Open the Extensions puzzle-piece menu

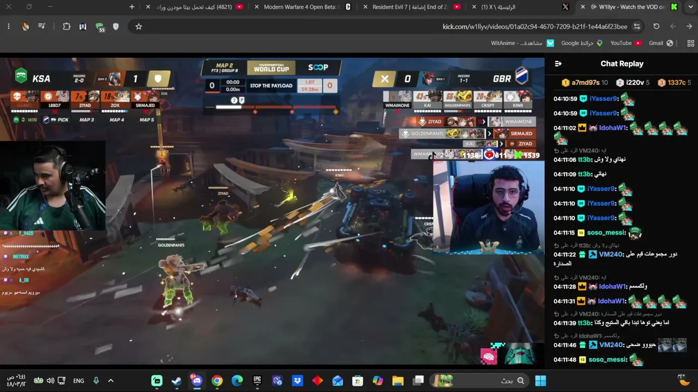click(x=67, y=26)
